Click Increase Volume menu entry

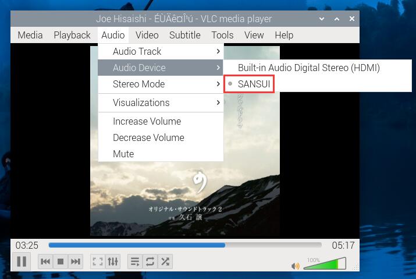147,121
